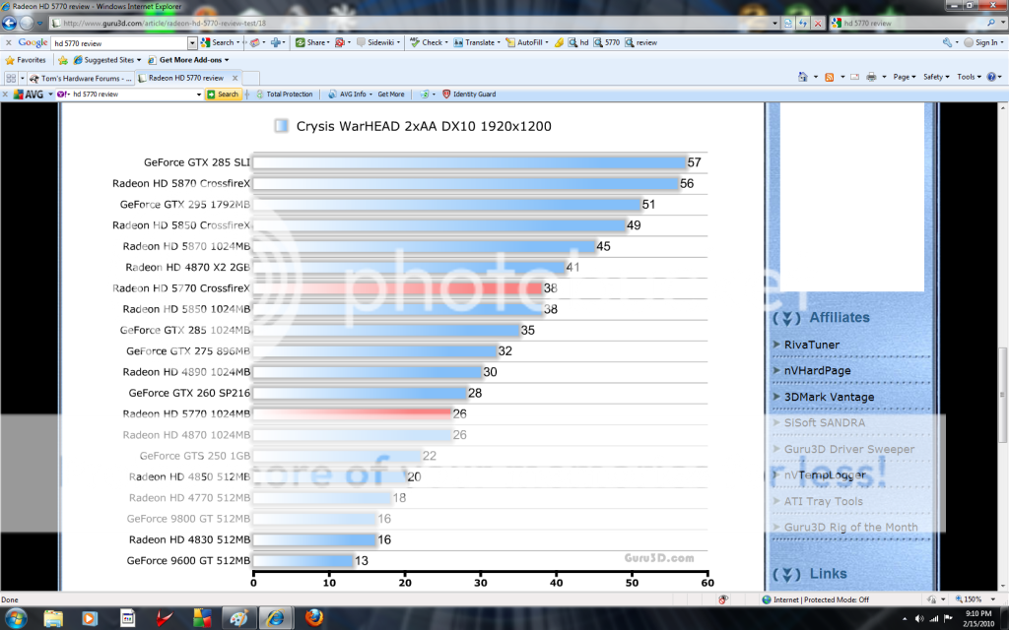Screen dimensions: 1009x630
Task: Open a new blank tab
Action: pos(251,78)
